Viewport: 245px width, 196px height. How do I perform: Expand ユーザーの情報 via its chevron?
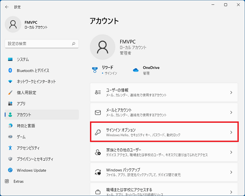231,92
